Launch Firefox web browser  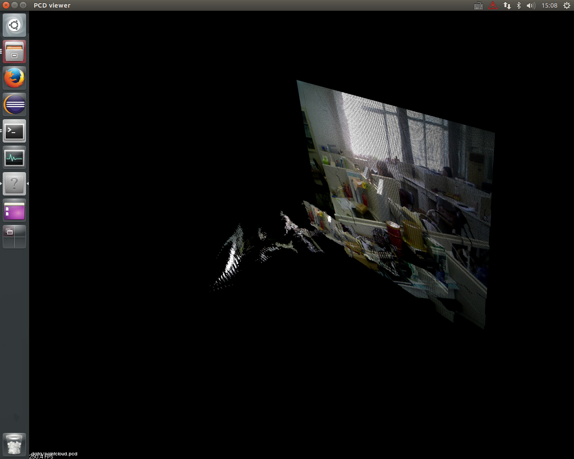[14, 78]
